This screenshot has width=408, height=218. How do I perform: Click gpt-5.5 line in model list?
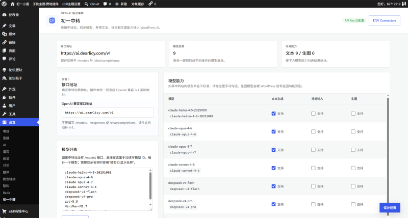(71, 201)
